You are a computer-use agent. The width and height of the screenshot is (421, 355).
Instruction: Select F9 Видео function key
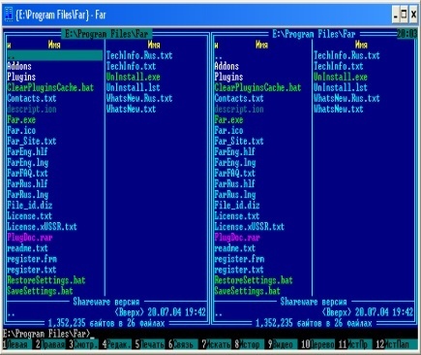(282, 344)
